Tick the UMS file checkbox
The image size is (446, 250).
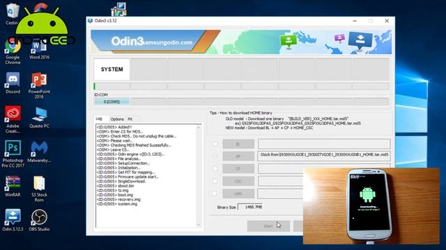(215, 194)
